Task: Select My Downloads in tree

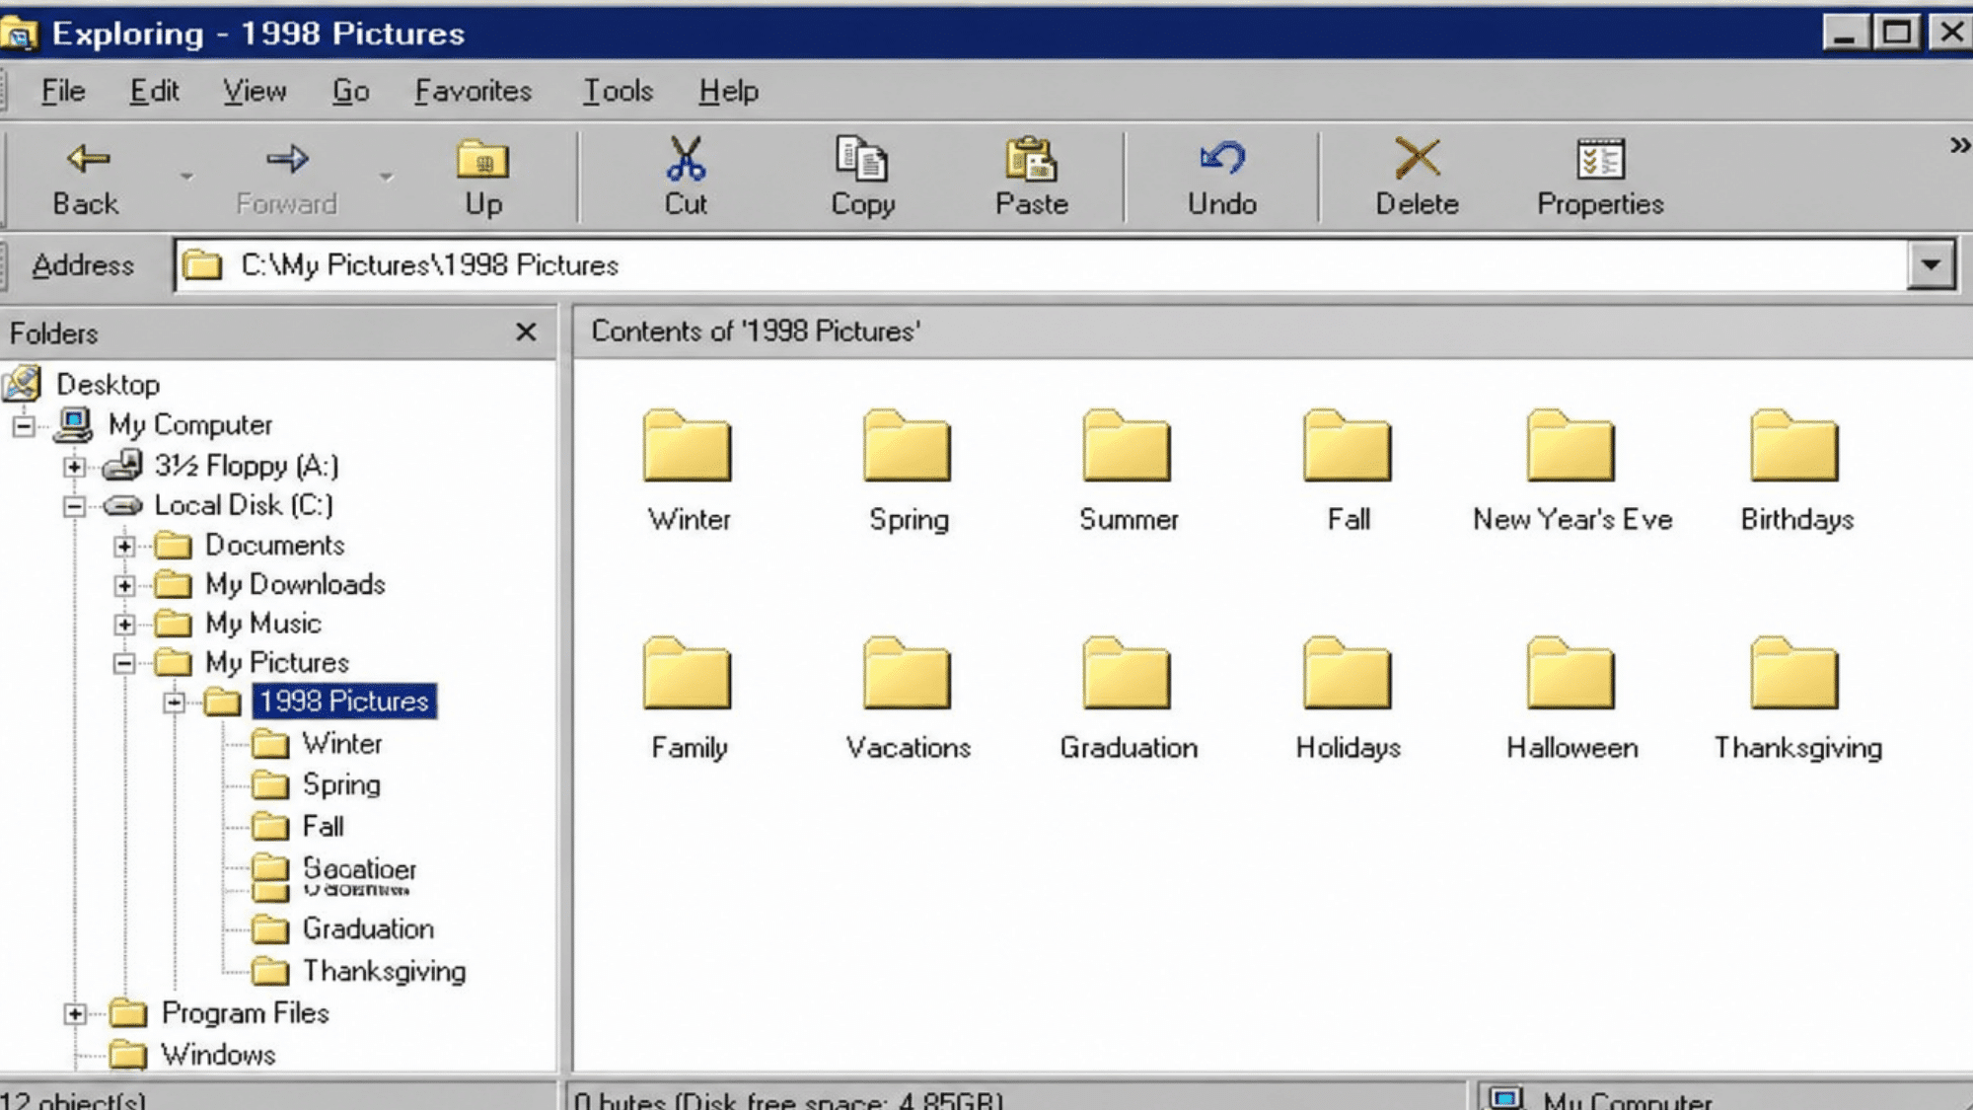Action: pyautogui.click(x=295, y=584)
